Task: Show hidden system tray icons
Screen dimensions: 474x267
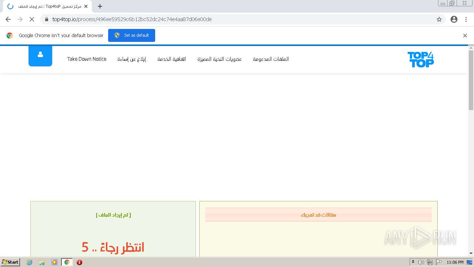Action: pyautogui.click(x=413, y=262)
